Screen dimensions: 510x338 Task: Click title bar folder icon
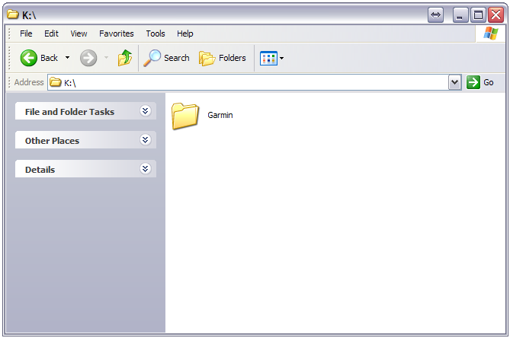(13, 14)
